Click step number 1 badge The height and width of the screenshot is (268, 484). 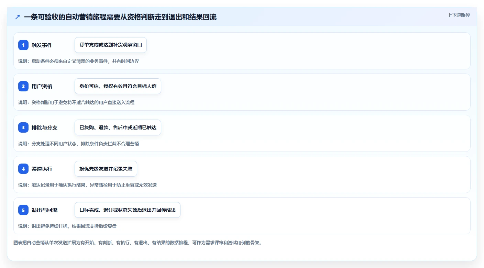click(23, 45)
